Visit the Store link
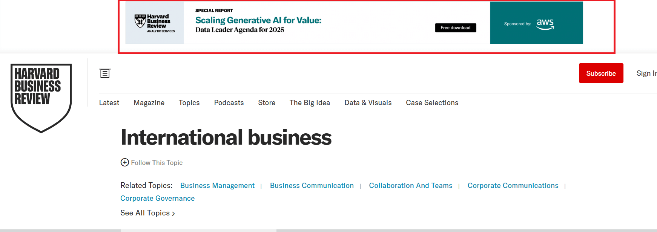Screen dimensions: 657x232 coord(267,103)
